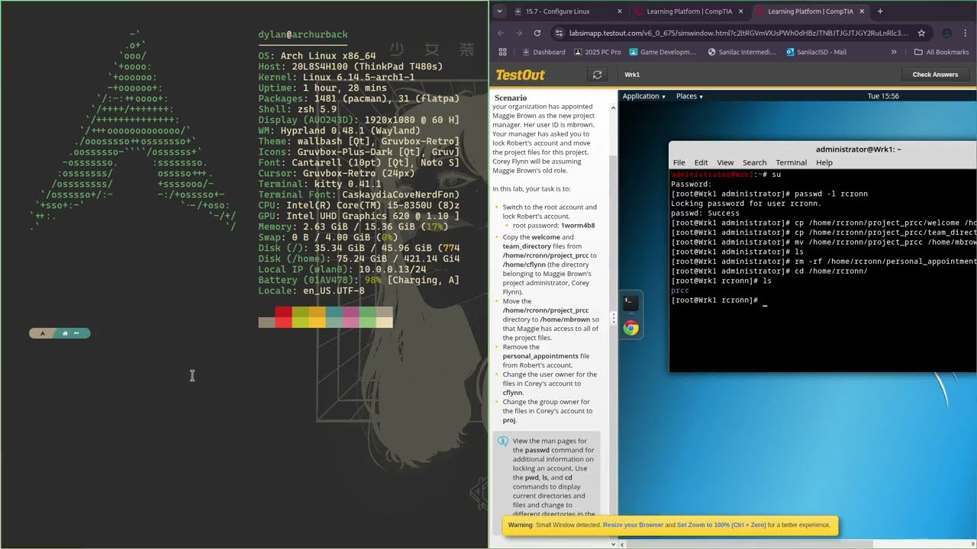Click the Kernel: Linux 6.14.5-arch1-1 line
The image size is (977, 549).
pyautogui.click(x=337, y=77)
